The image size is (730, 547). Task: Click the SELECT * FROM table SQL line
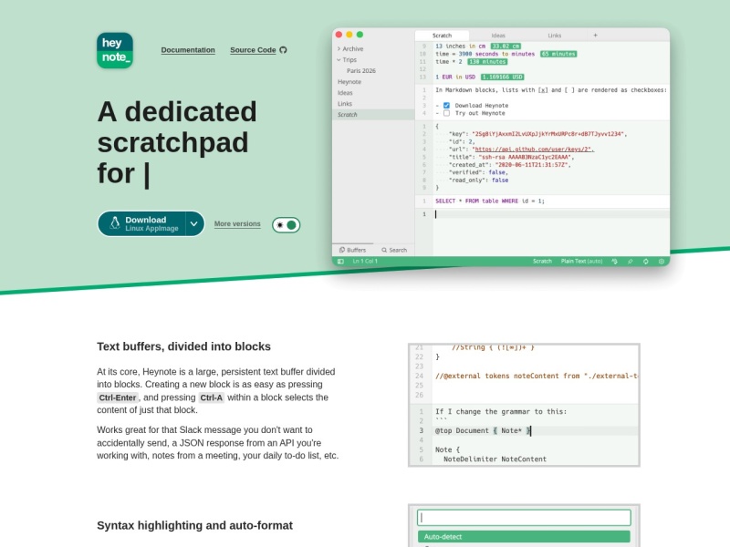click(490, 201)
